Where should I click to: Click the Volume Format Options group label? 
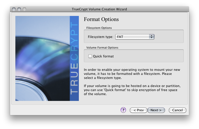102,48
